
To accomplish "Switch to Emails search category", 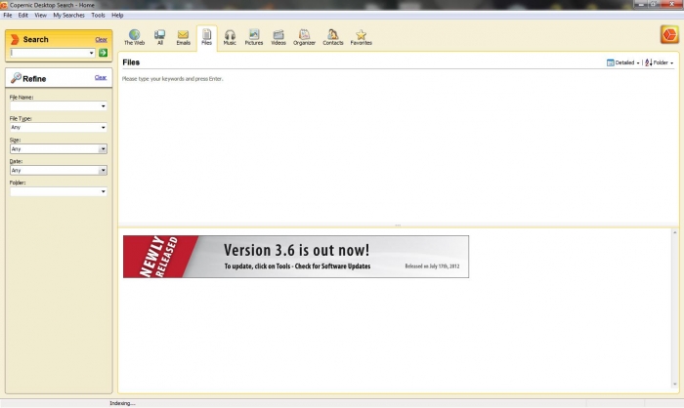I will (x=183, y=37).
